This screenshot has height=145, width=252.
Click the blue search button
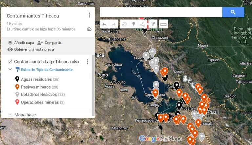point(233,12)
